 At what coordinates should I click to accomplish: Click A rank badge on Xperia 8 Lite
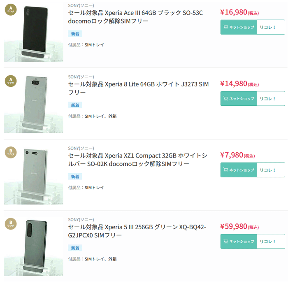11,81
